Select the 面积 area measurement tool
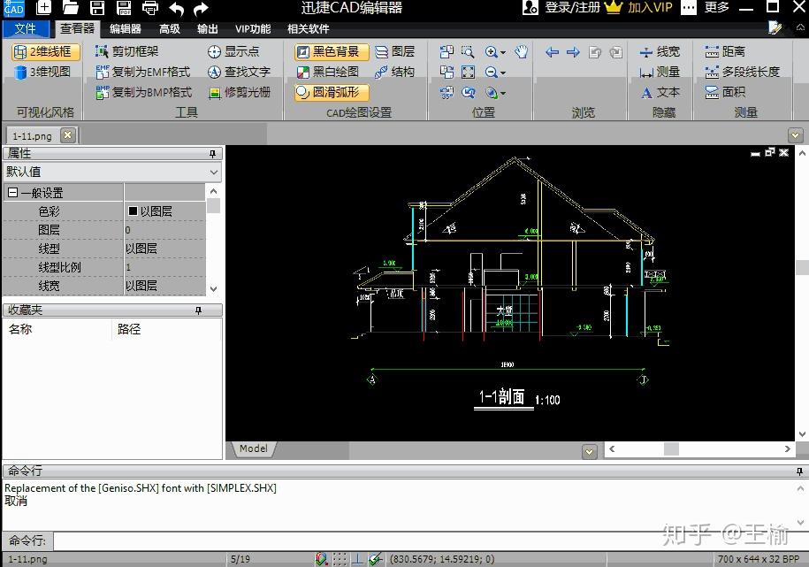Image resolution: width=809 pixels, height=567 pixels. pos(725,92)
